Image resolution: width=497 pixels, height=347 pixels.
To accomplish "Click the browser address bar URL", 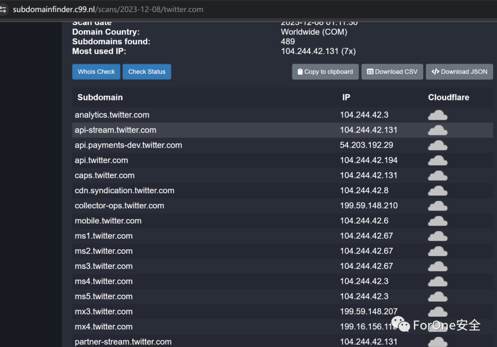I will (108, 10).
